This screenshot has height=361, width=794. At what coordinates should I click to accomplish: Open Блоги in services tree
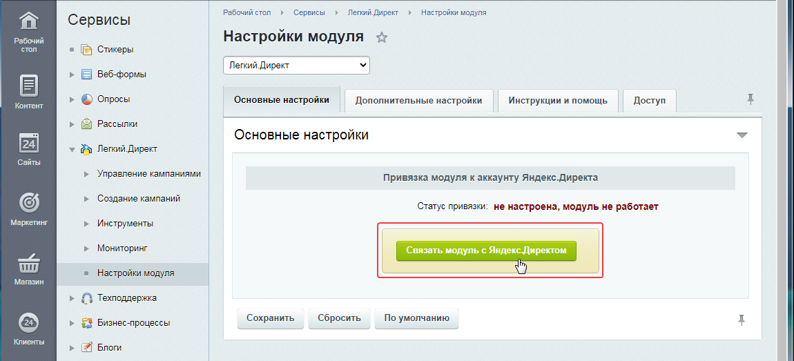pos(109,347)
